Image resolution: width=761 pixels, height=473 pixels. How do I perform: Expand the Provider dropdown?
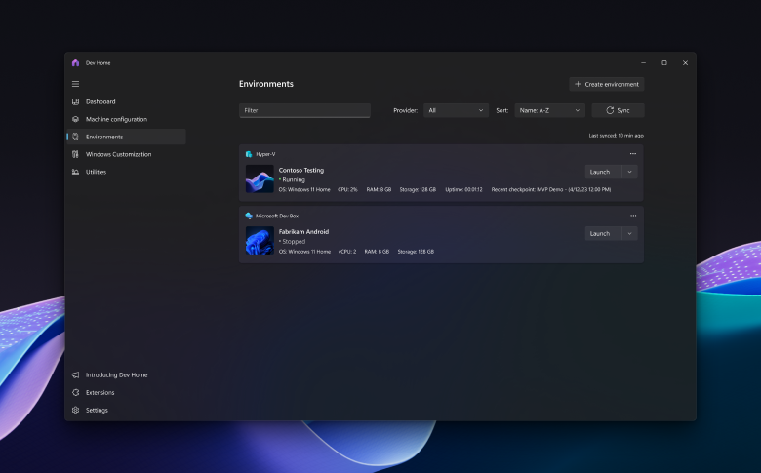tap(456, 111)
